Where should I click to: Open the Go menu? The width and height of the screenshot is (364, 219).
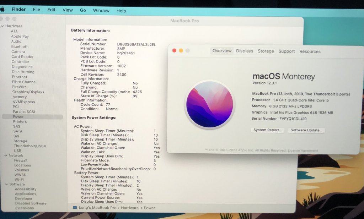click(x=83, y=10)
